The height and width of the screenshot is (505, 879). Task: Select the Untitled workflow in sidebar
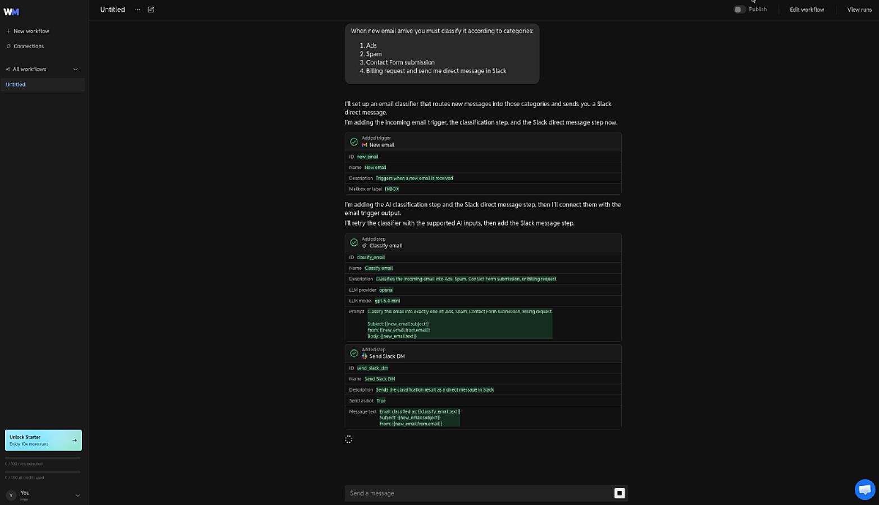43,85
